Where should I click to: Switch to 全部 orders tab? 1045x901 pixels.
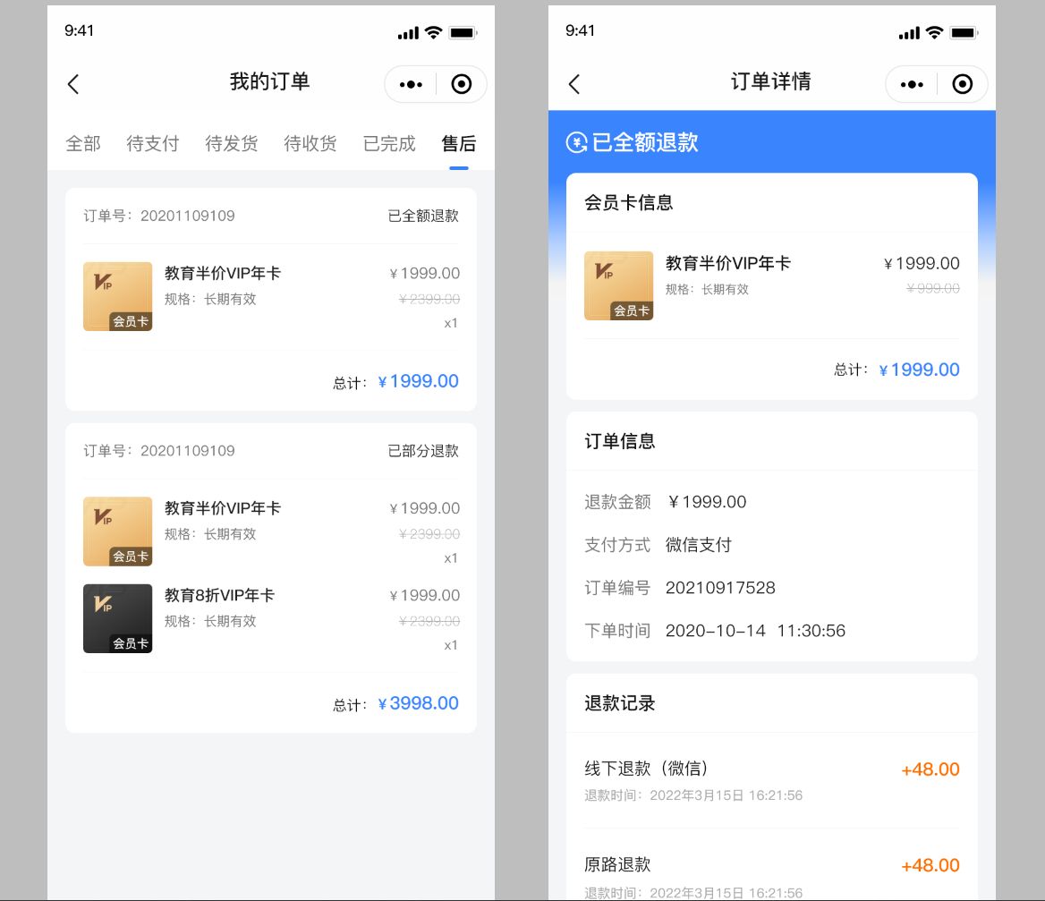[x=83, y=143]
